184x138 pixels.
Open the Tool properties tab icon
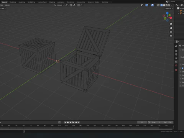click(176, 46)
